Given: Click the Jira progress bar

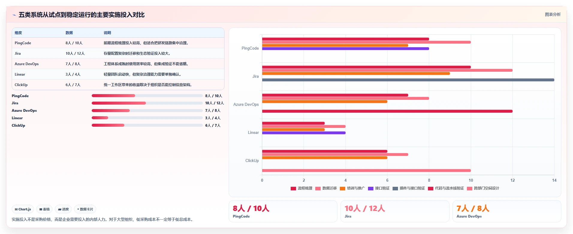Looking at the screenshot, I should tap(147, 103).
